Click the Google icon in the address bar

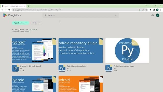tap(139, 10)
